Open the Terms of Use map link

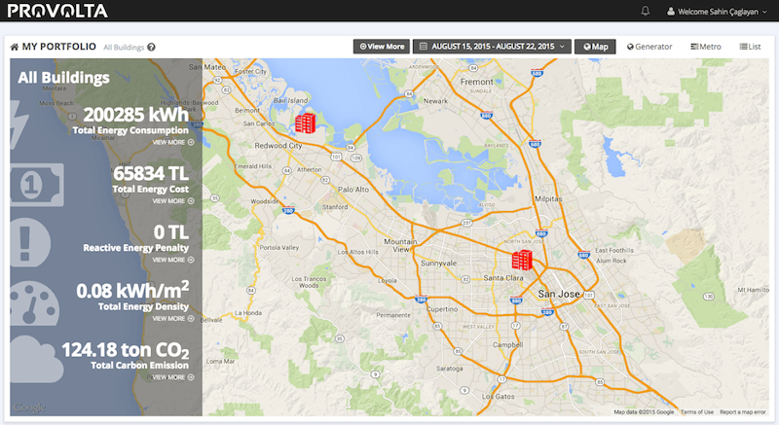tap(697, 412)
